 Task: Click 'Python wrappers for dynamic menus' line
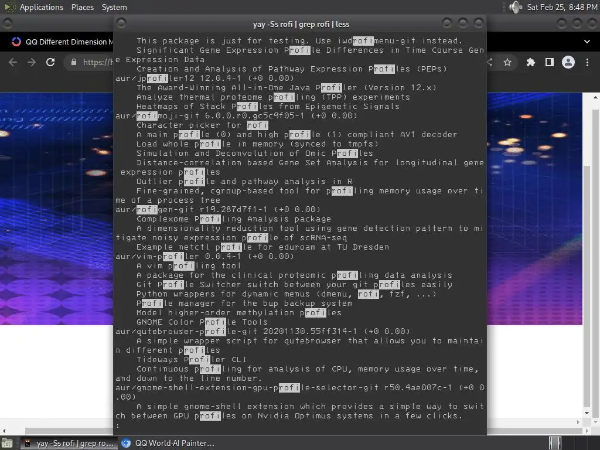click(x=286, y=294)
